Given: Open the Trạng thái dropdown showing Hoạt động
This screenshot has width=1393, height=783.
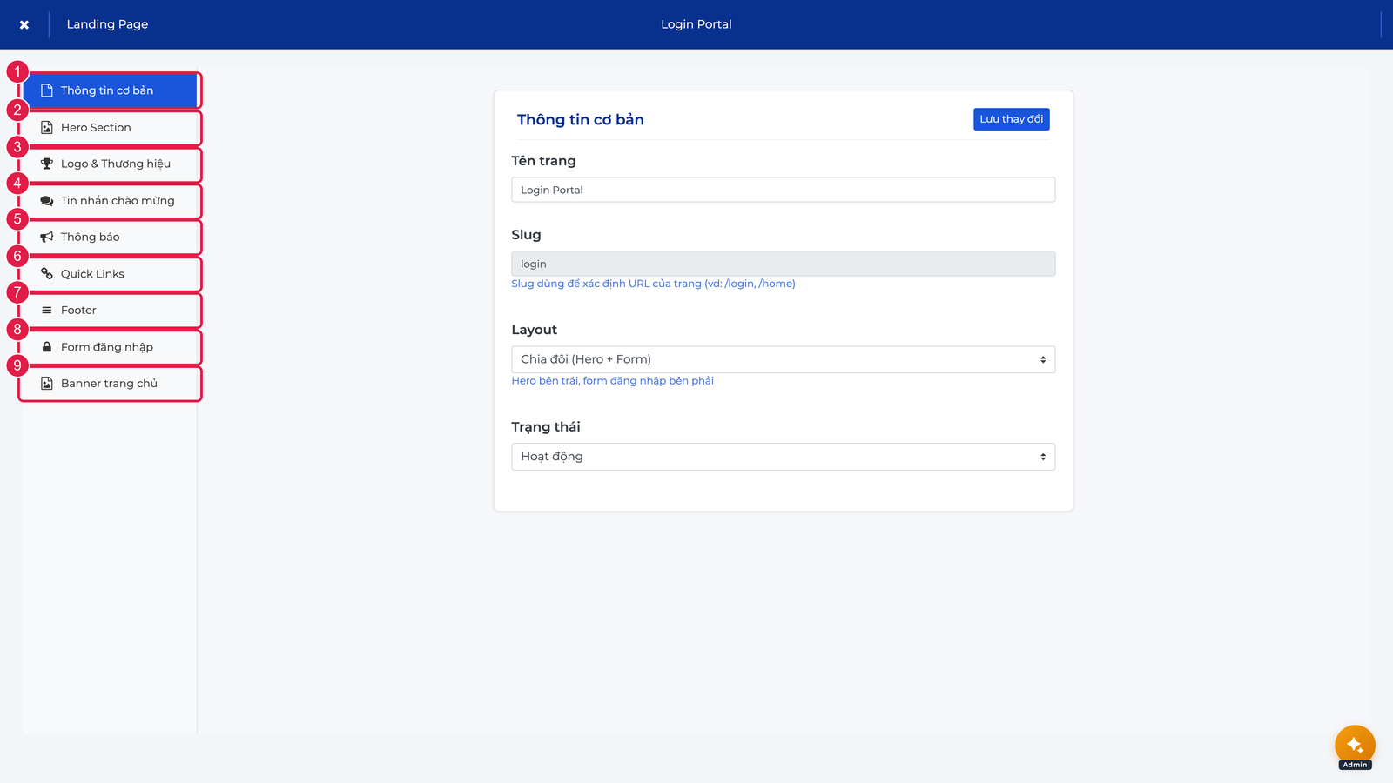Looking at the screenshot, I should point(783,457).
